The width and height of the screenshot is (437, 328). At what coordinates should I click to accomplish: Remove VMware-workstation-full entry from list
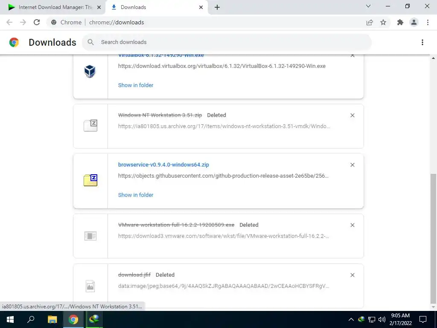tap(352, 225)
